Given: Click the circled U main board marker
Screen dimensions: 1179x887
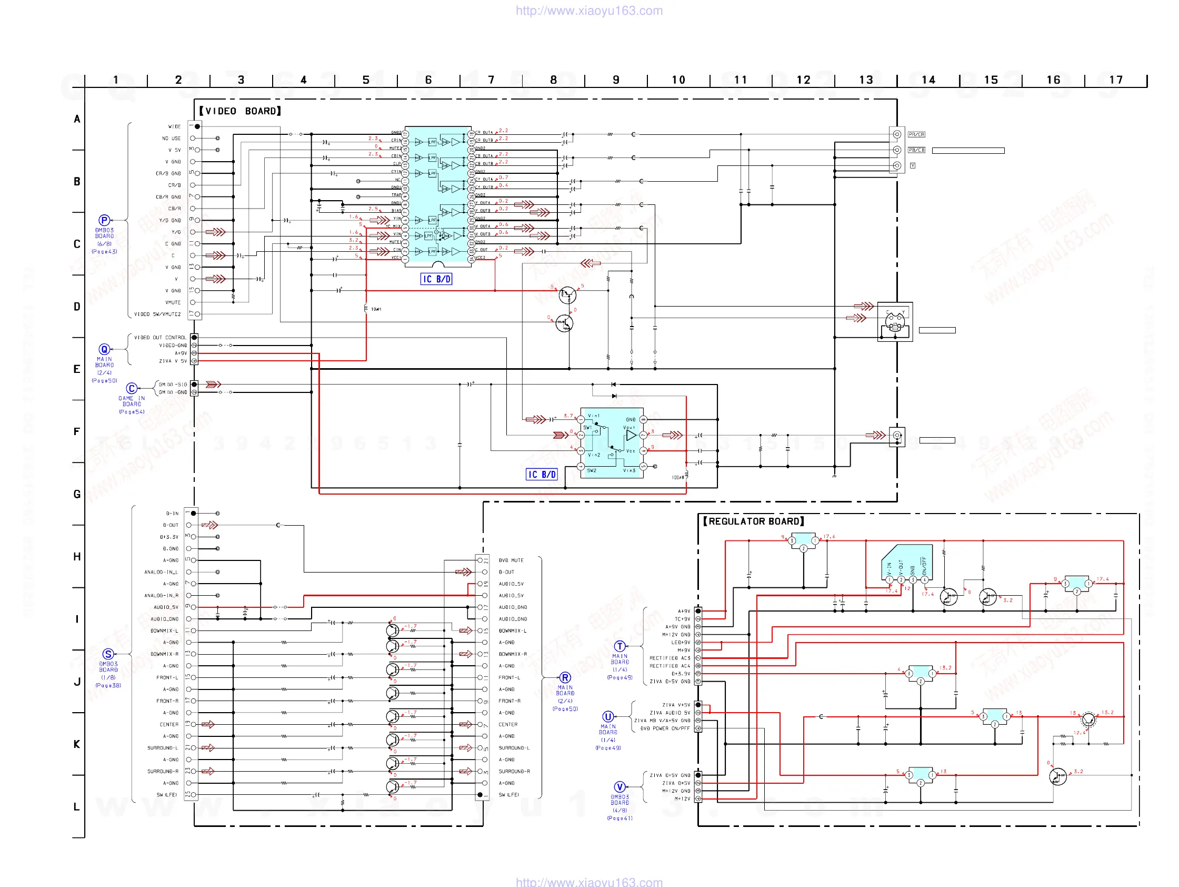Looking at the screenshot, I should pyautogui.click(x=607, y=716).
